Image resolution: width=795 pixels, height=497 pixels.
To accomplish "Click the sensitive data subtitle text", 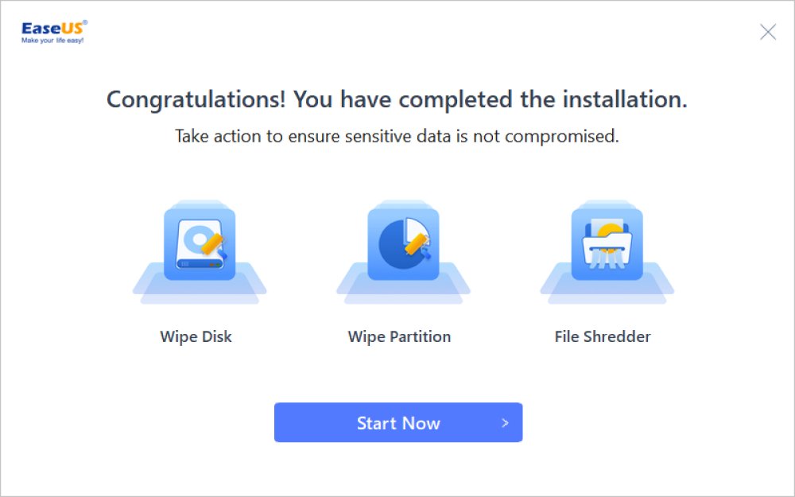I will pos(397,136).
